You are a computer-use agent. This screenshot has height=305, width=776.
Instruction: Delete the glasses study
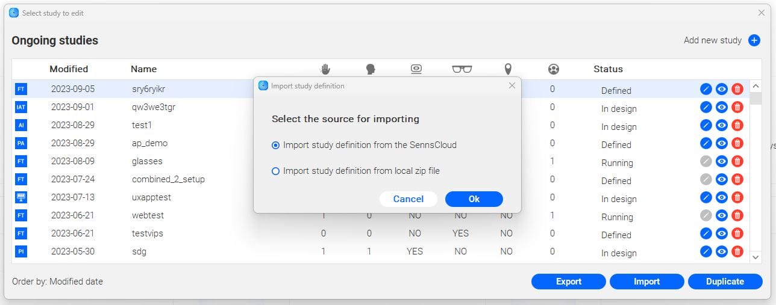click(x=737, y=161)
